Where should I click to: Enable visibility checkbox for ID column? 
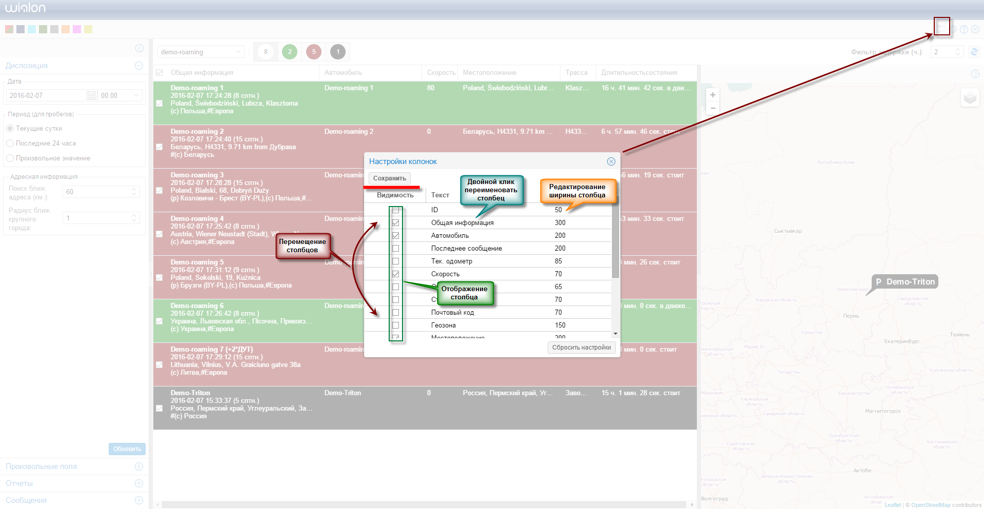click(x=395, y=210)
